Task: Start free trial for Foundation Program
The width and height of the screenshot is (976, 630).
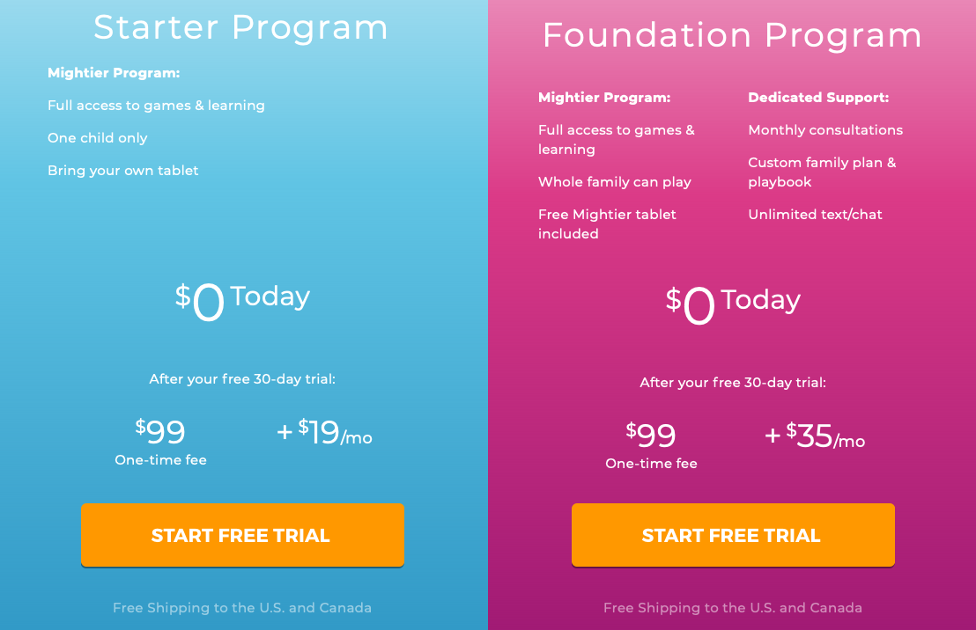Action: point(733,535)
